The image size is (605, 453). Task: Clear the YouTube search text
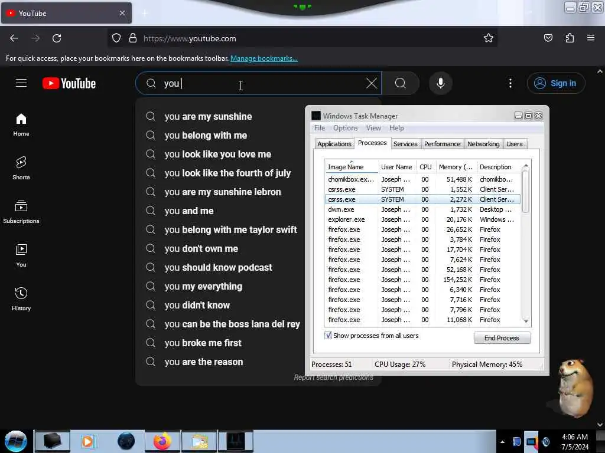[x=372, y=83]
